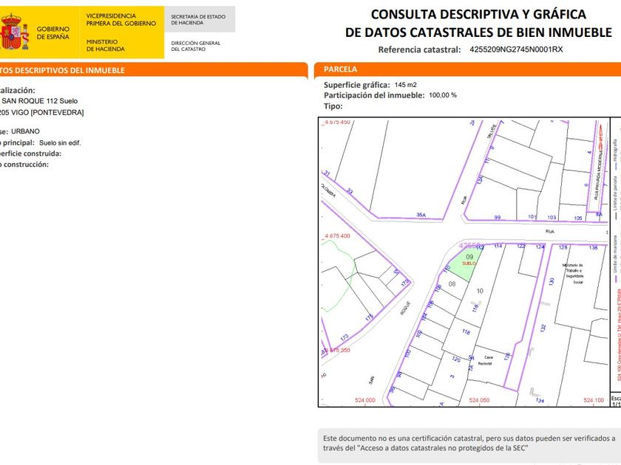This screenshot has width=621, height=465.
Task: Click "Casa Rectoral" label on map
Action: [x=486, y=360]
